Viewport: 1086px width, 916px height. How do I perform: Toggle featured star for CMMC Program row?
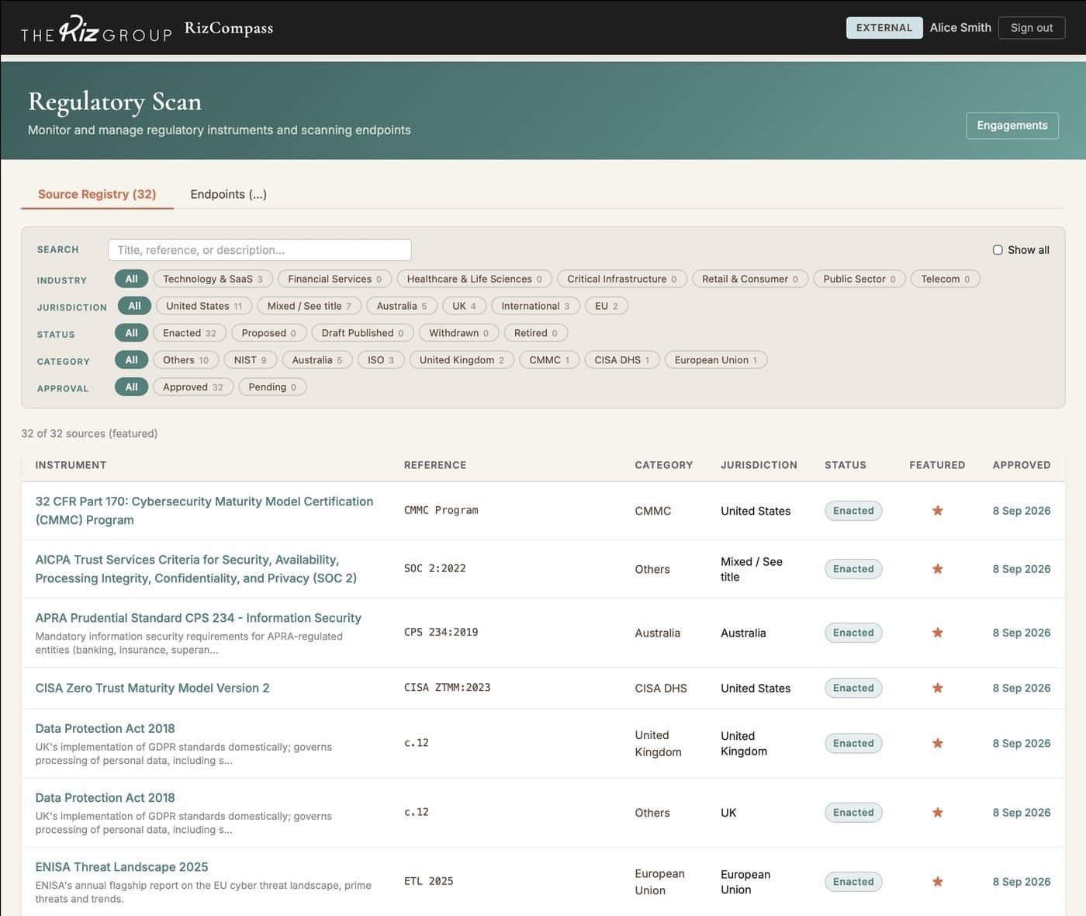[x=937, y=511]
